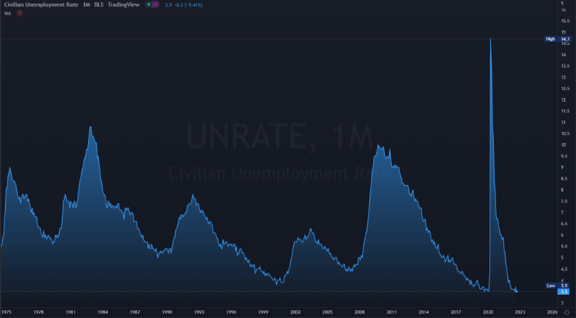The width and height of the screenshot is (576, 318).
Task: Click the 1999 label on the time axis
Action: 263,312
